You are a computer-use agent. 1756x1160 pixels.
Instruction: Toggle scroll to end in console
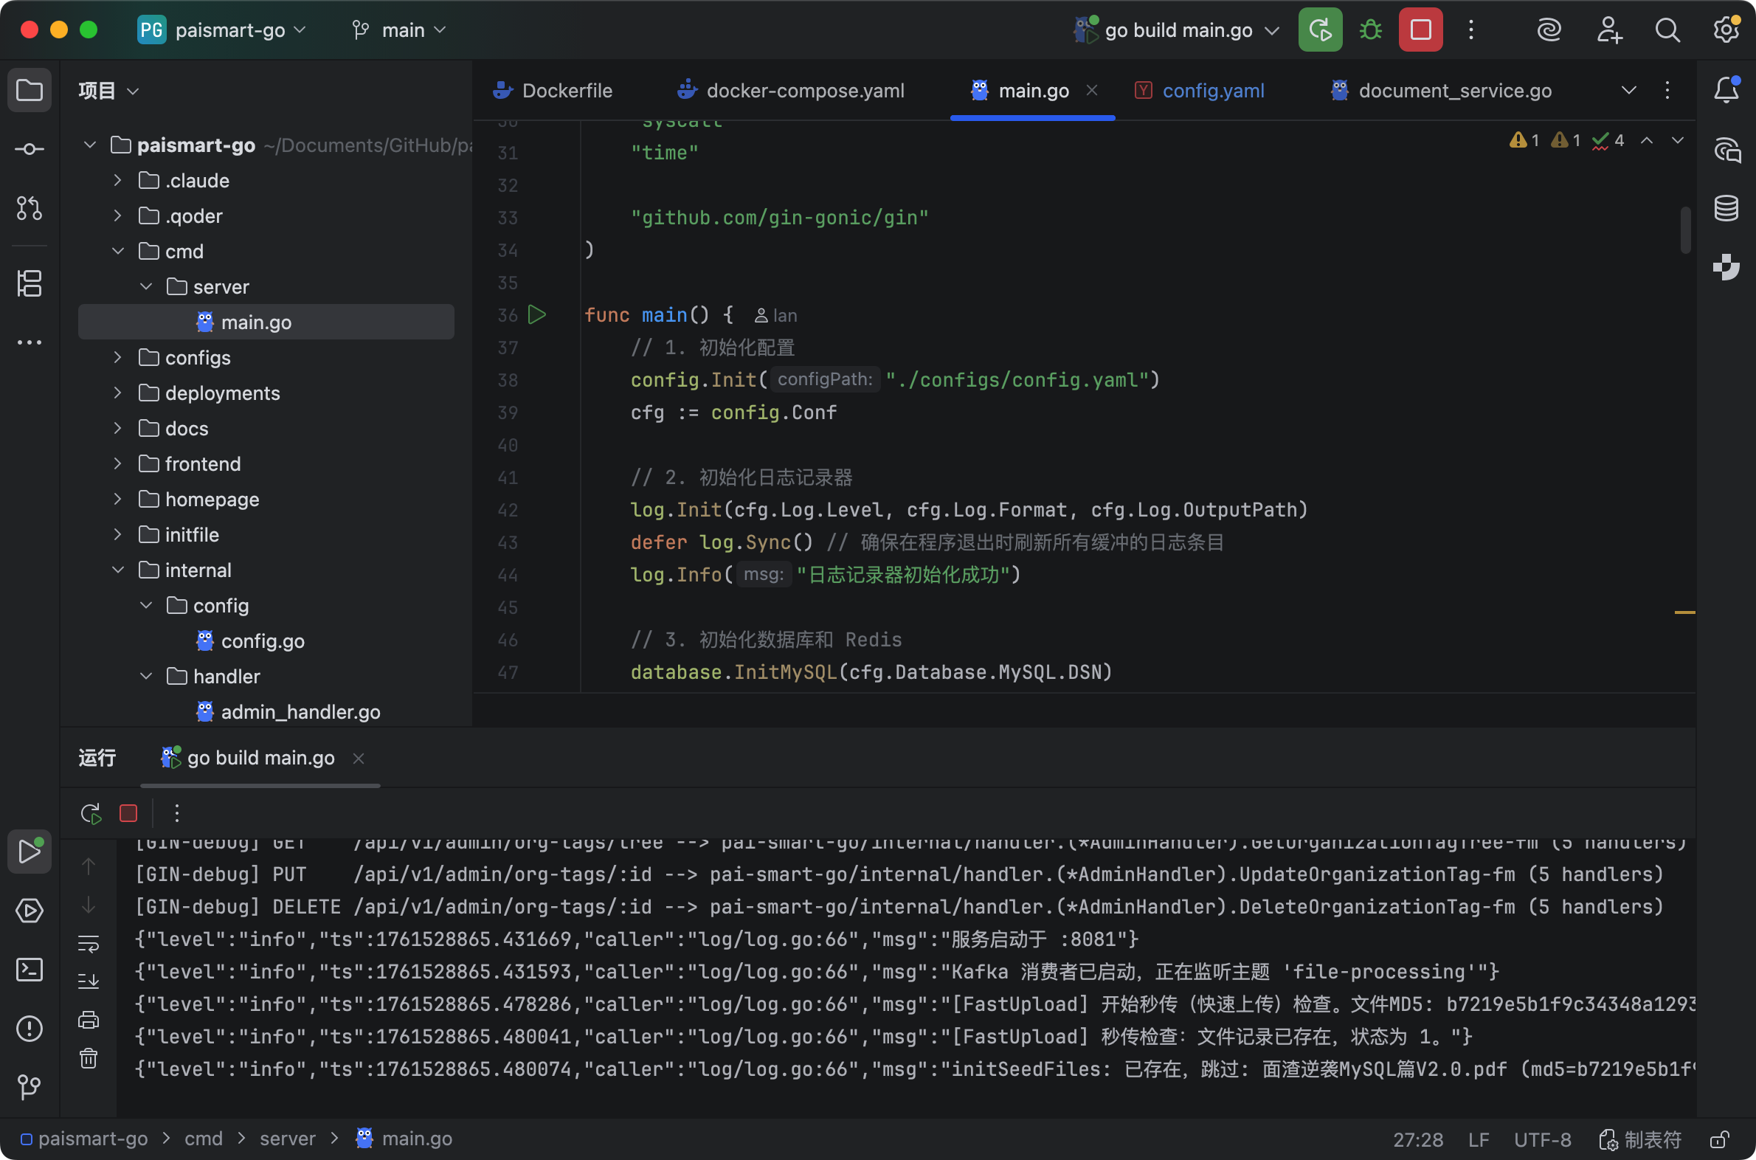click(89, 981)
